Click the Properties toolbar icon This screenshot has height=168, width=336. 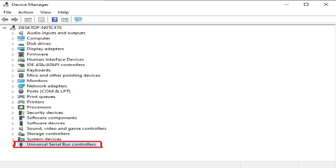(x=41, y=20)
